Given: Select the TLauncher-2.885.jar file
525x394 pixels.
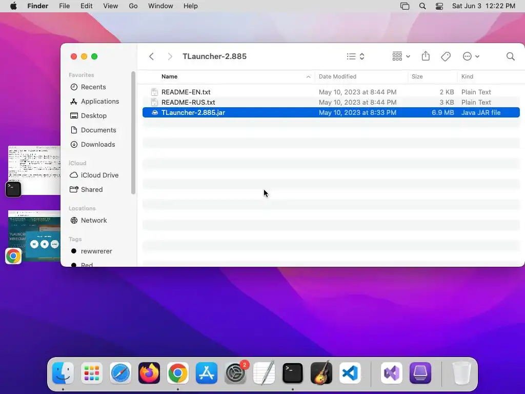Looking at the screenshot, I should click(331, 112).
